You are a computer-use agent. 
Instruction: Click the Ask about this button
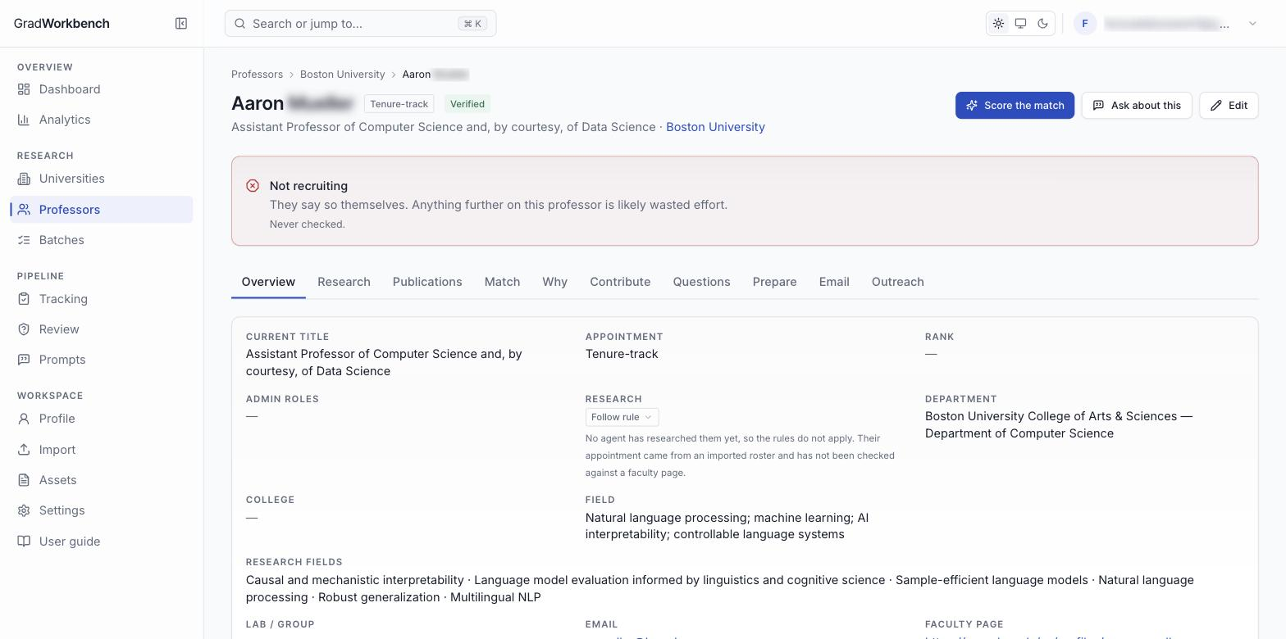point(1137,105)
